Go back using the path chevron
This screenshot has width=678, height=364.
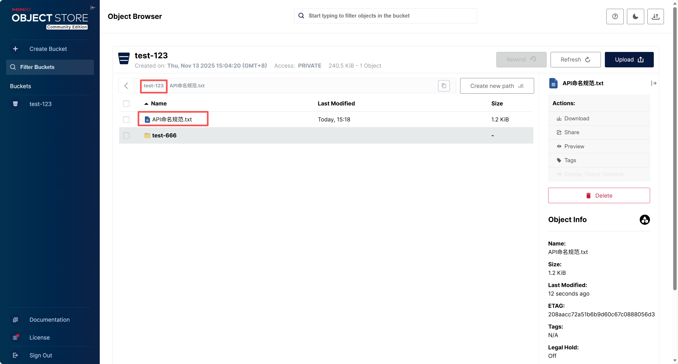tap(126, 86)
